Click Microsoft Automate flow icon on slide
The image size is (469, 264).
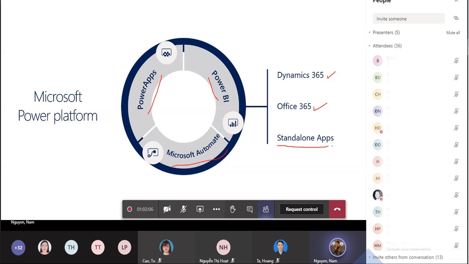point(153,153)
